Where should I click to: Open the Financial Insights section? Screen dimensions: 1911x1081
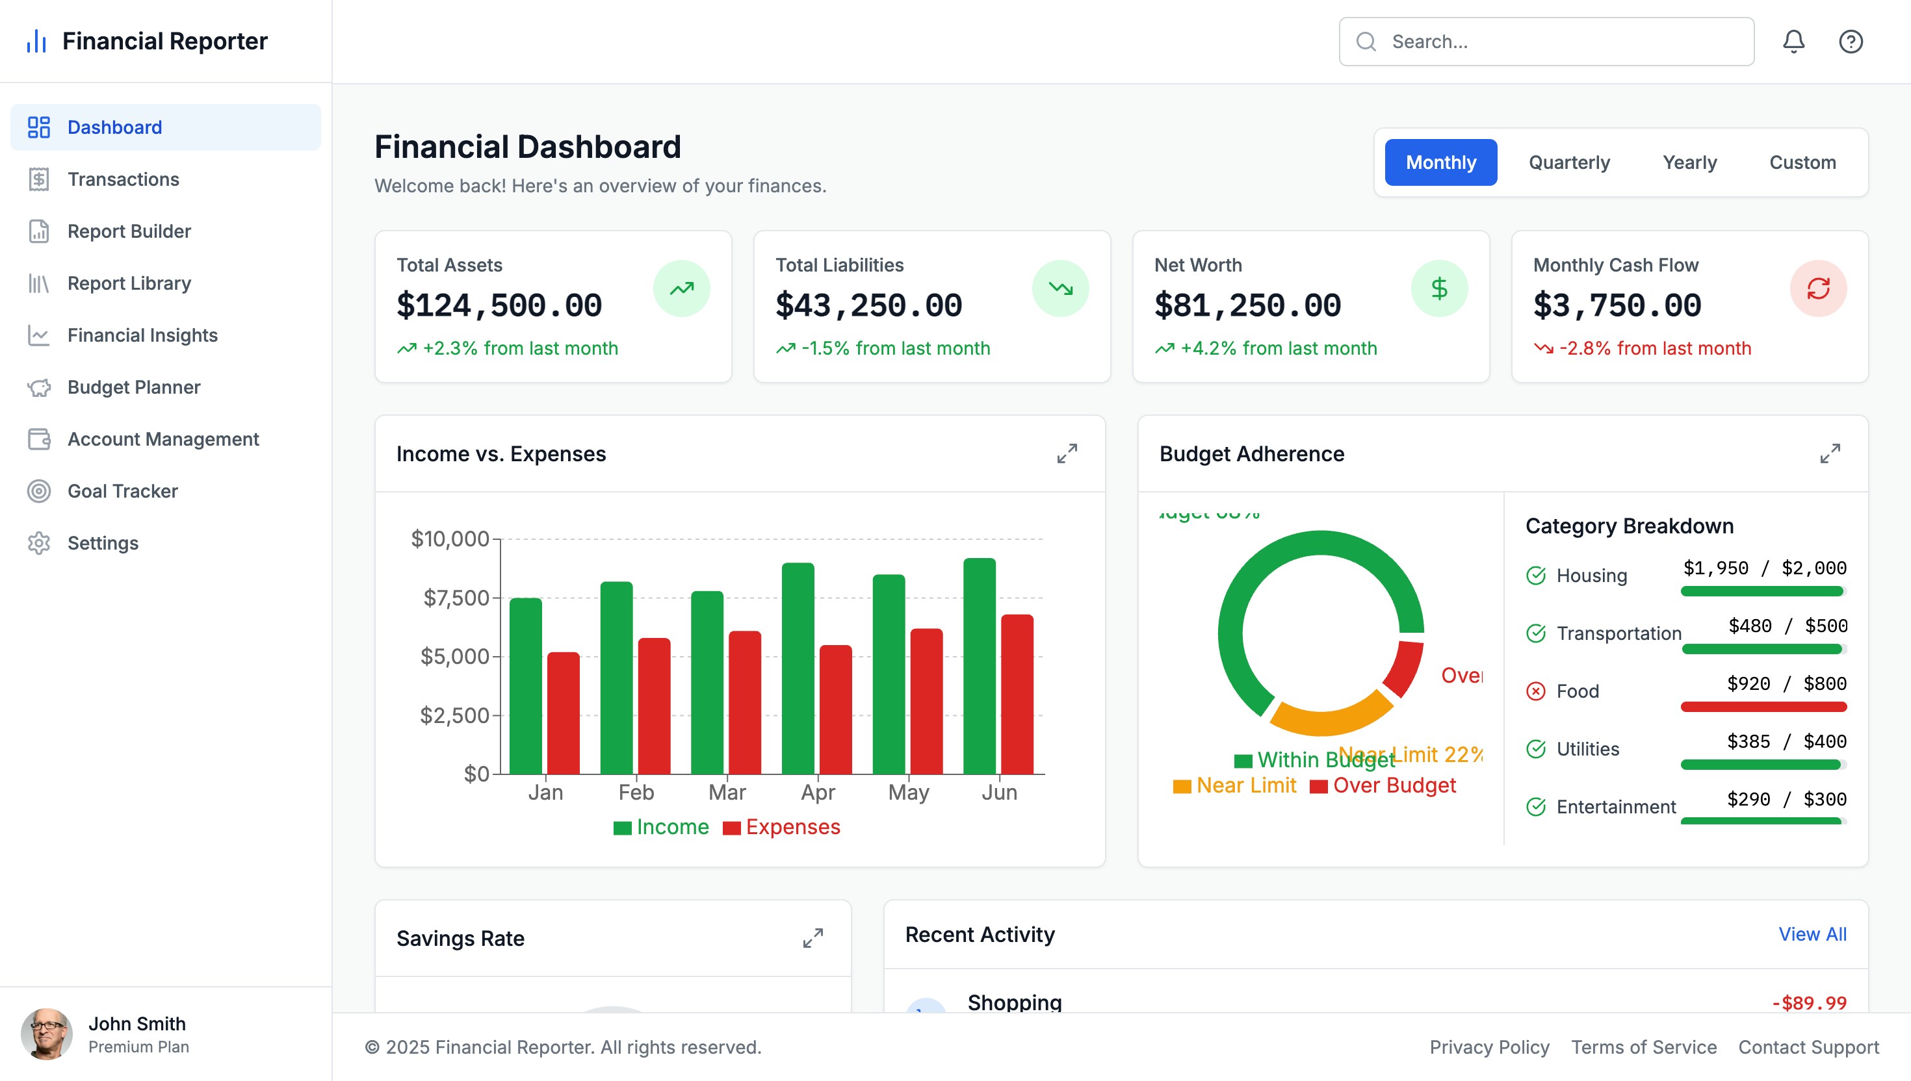coord(38,335)
